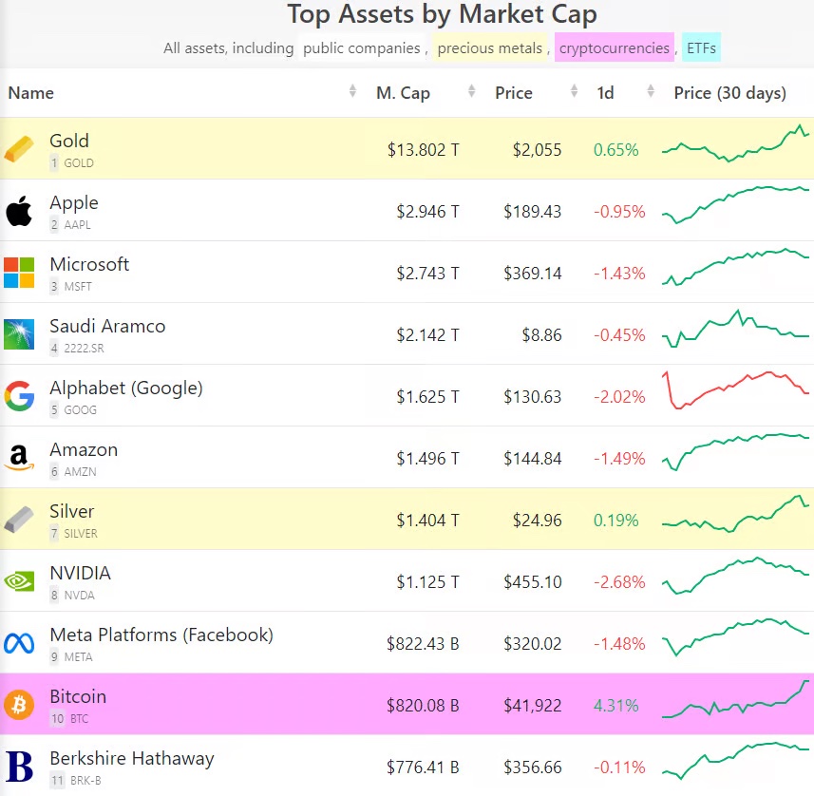Screen dimensions: 814x796
Task: Click the Gold bar icon
Action: point(19,149)
